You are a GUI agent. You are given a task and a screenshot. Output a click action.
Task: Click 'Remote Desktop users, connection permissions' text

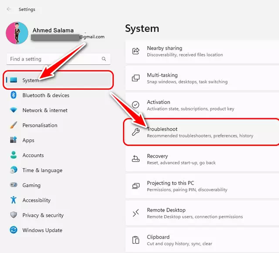pyautogui.click(x=195, y=216)
